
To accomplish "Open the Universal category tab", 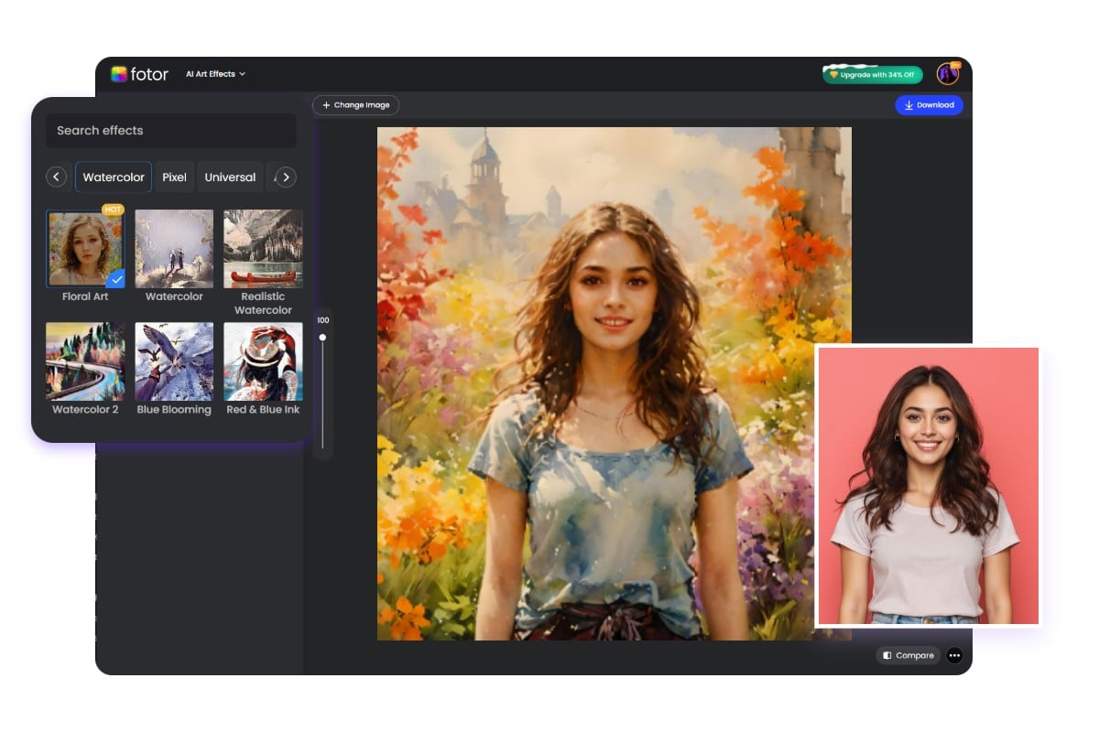I will click(230, 178).
